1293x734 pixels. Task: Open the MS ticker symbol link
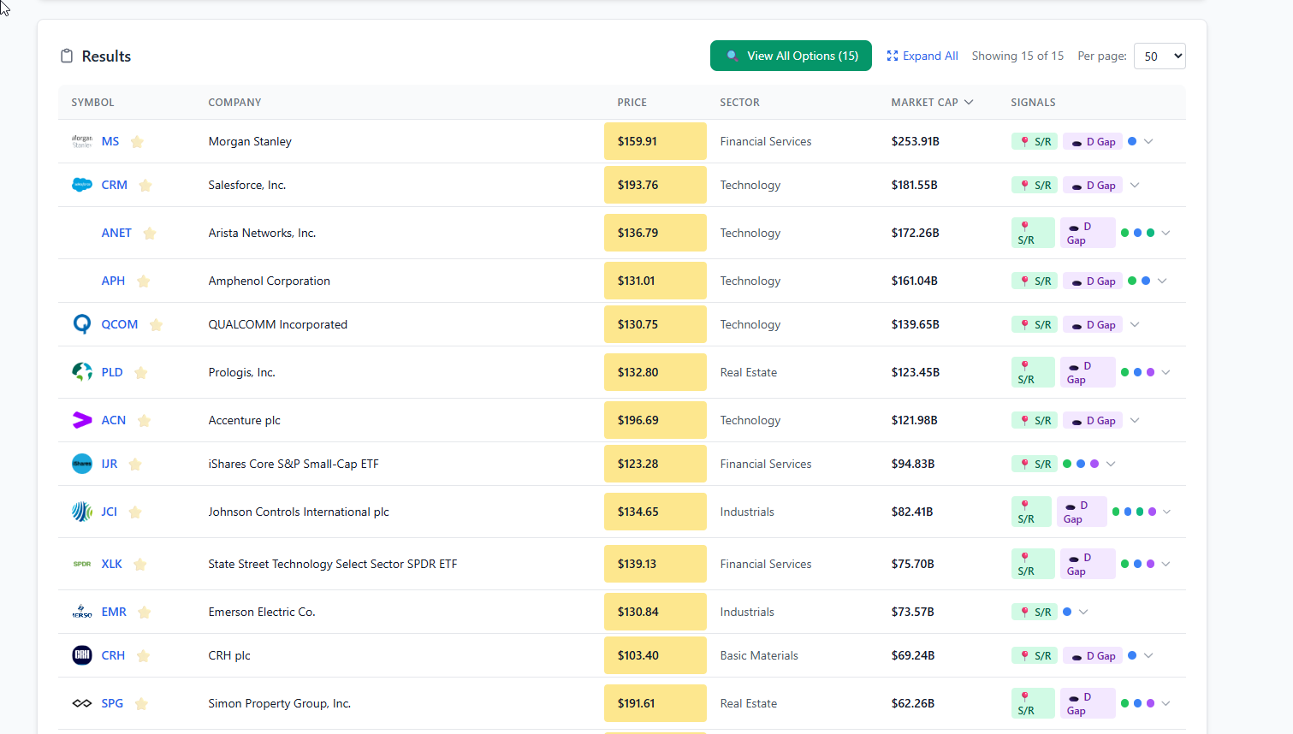pyautogui.click(x=110, y=141)
